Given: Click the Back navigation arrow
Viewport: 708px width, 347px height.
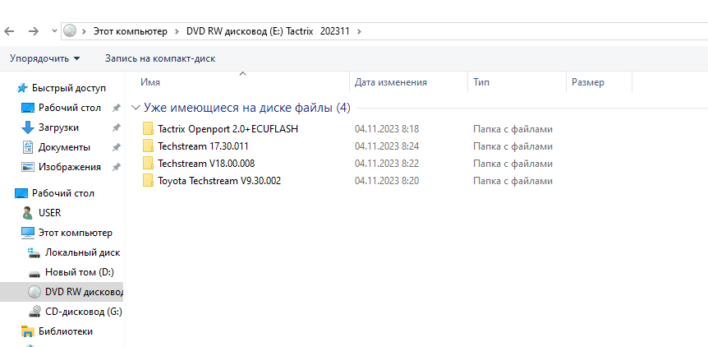Looking at the screenshot, I should click(9, 31).
